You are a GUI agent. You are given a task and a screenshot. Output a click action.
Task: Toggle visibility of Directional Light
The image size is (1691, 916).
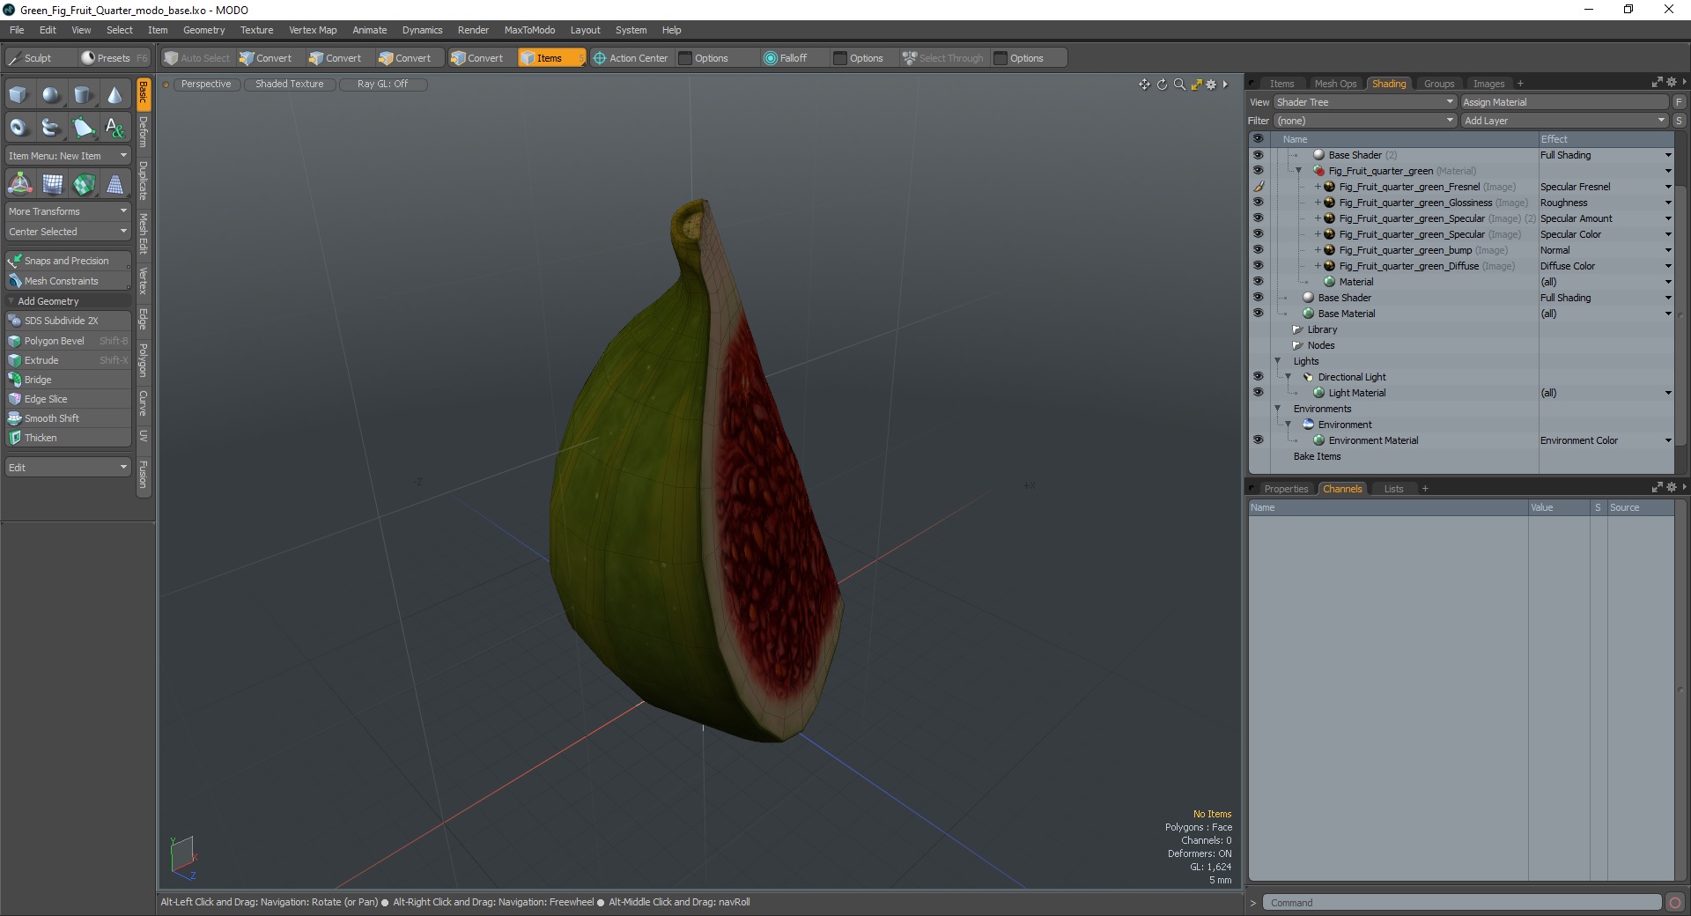[x=1258, y=377]
